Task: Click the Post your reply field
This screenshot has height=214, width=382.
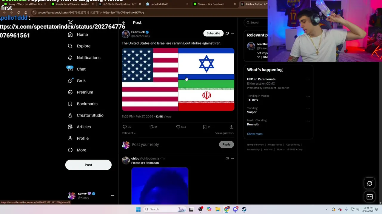Action: click(175, 144)
